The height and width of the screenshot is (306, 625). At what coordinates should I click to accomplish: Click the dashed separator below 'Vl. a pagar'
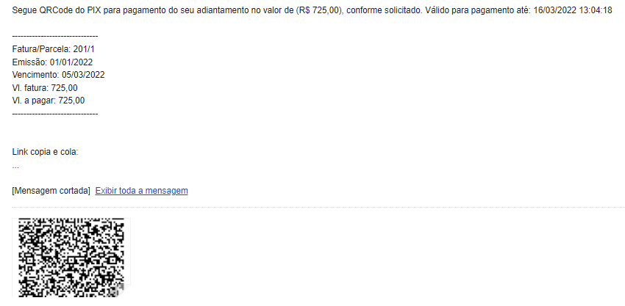(x=55, y=114)
